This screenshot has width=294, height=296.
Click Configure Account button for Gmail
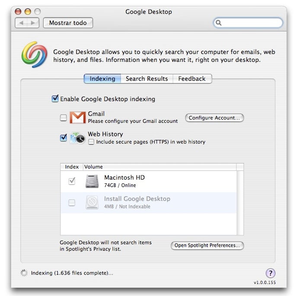pyautogui.click(x=214, y=118)
